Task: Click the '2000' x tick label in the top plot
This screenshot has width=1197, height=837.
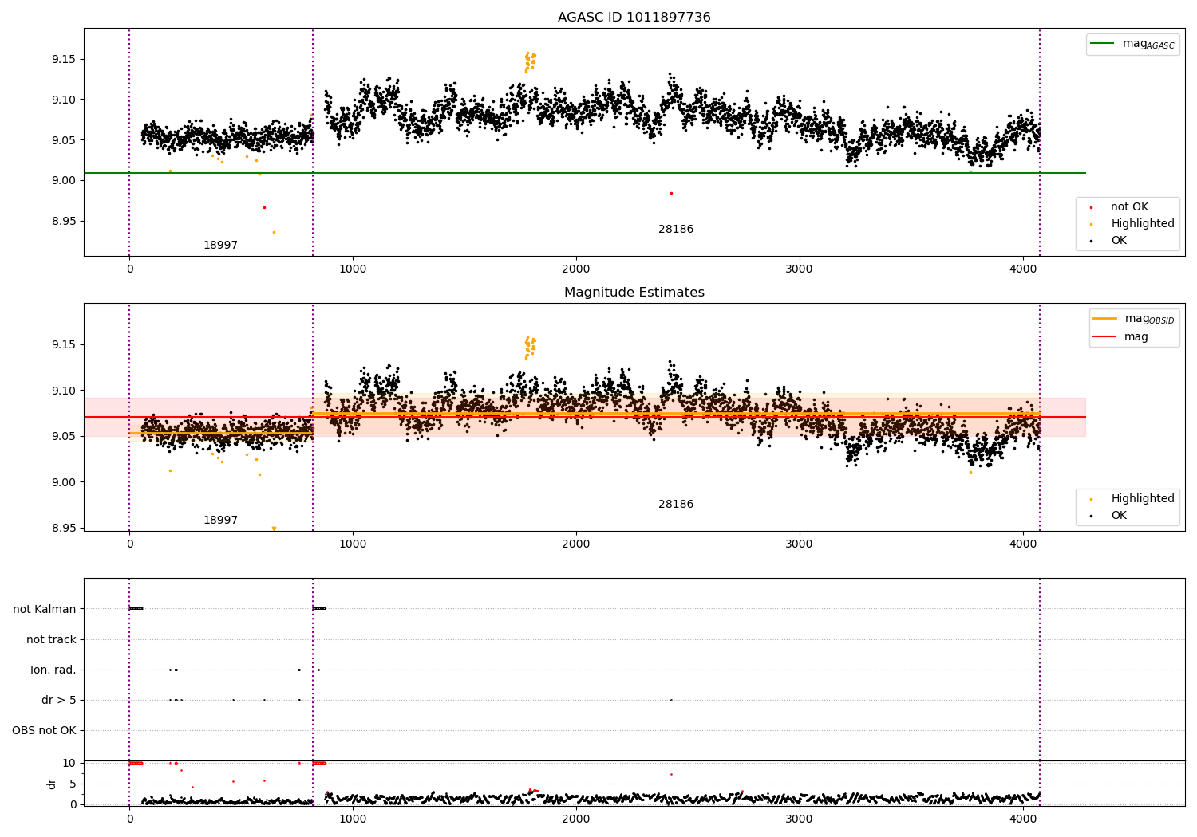Action: (576, 269)
